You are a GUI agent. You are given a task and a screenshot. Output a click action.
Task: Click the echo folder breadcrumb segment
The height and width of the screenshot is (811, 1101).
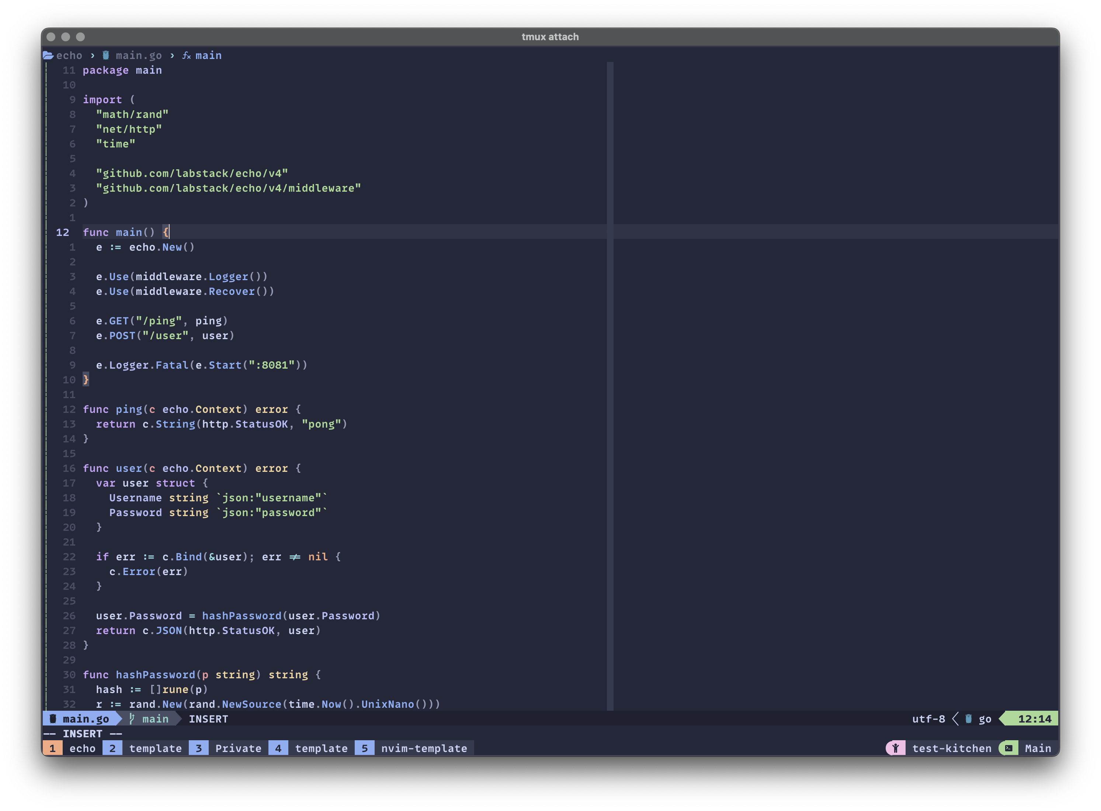click(69, 55)
